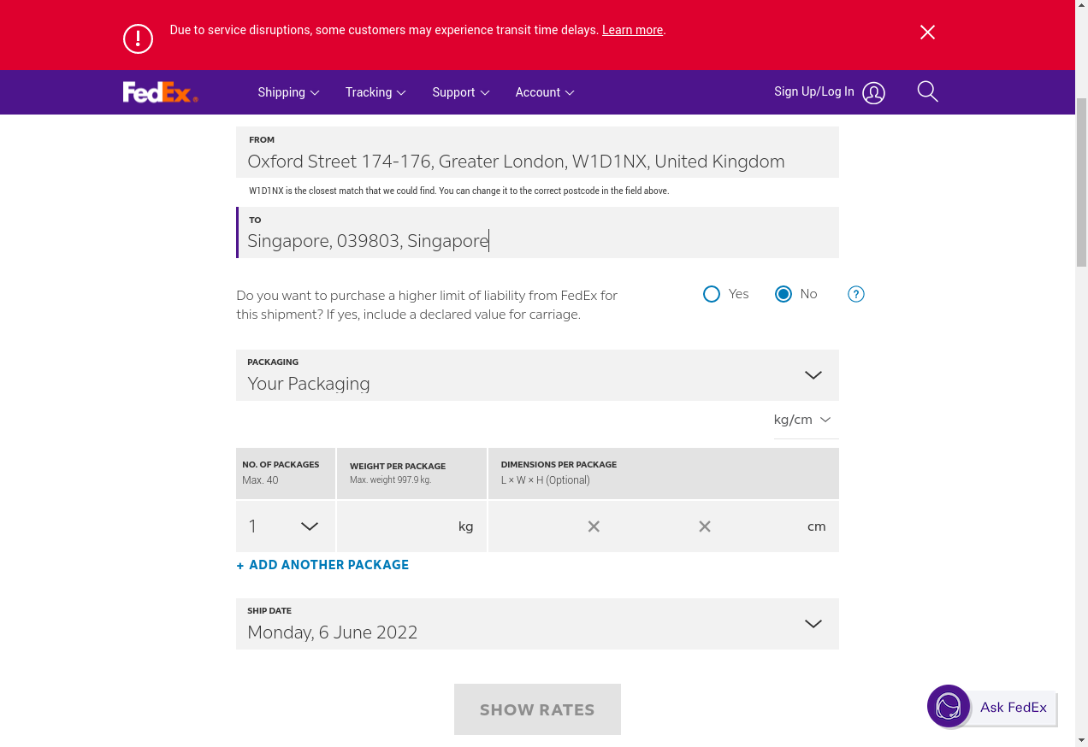This screenshot has height=747, width=1088.
Task: Click the Ask FedEx chat assistant icon
Action: click(949, 707)
